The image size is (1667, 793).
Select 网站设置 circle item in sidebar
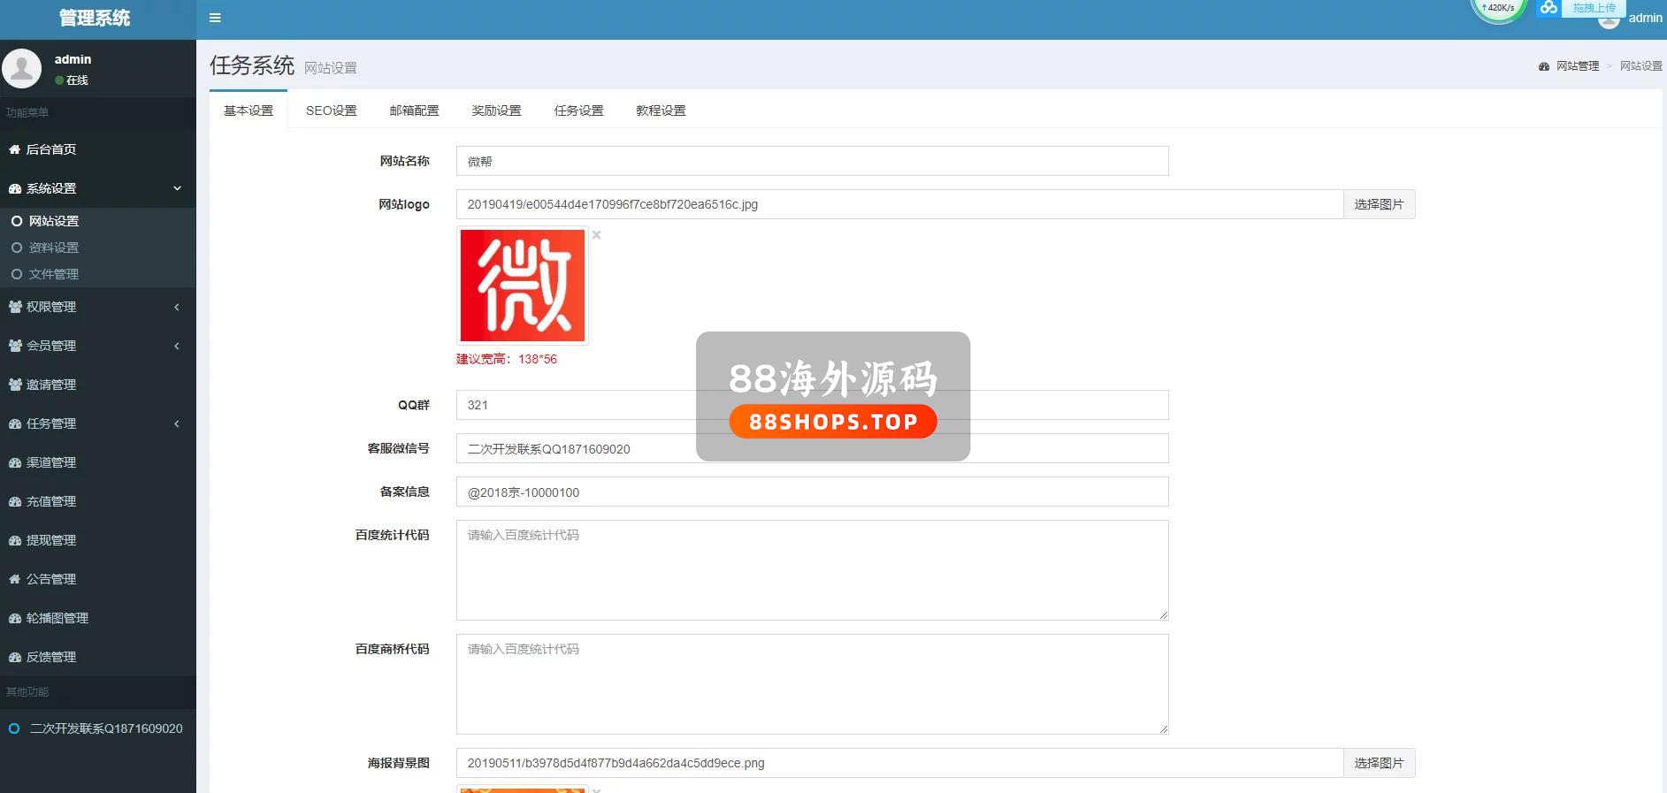click(x=53, y=221)
